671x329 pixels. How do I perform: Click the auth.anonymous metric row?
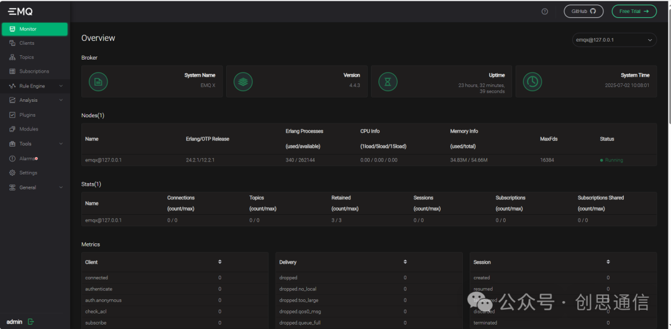click(x=175, y=300)
